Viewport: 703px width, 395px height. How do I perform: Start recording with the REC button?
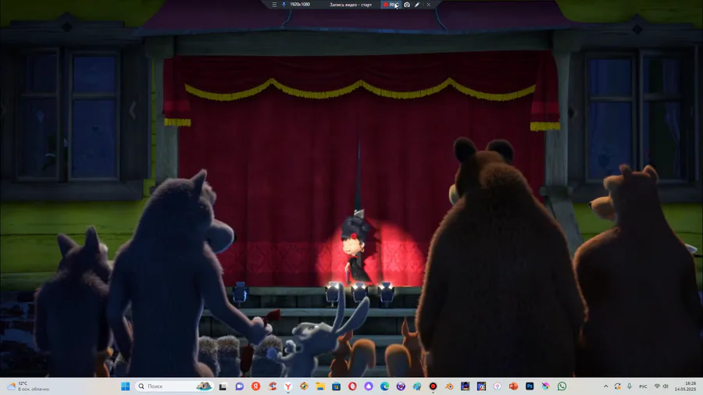(x=391, y=5)
